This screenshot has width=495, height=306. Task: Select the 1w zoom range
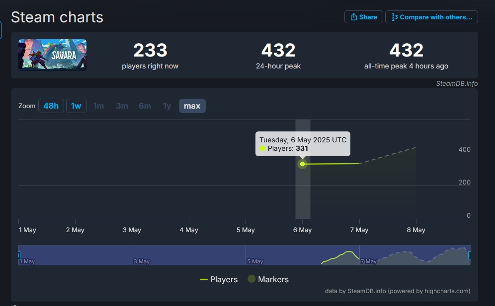[x=77, y=106]
